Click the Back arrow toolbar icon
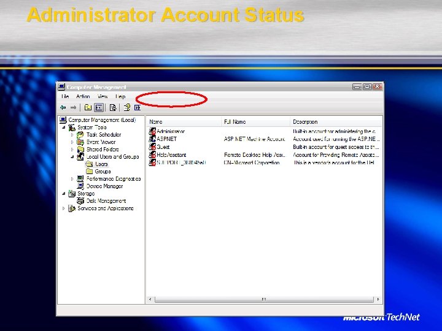 63,107
